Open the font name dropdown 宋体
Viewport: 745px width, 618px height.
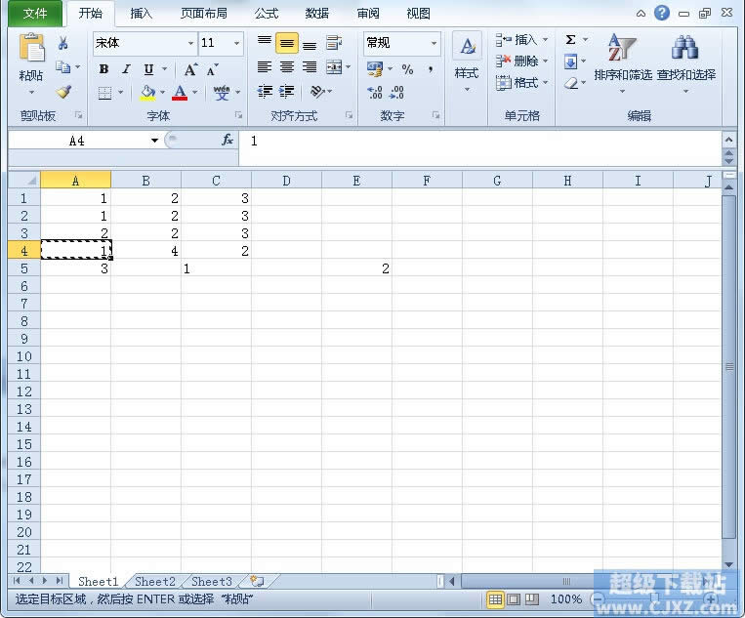190,43
